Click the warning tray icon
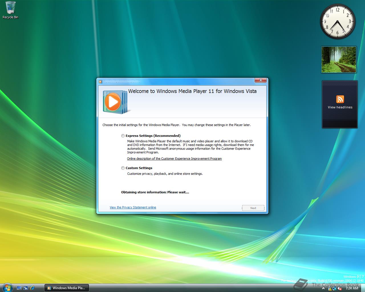 coord(330,288)
